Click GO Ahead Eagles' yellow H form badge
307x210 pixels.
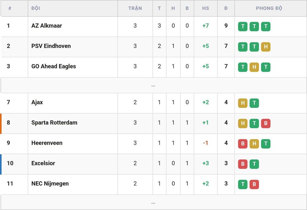[x=254, y=67]
